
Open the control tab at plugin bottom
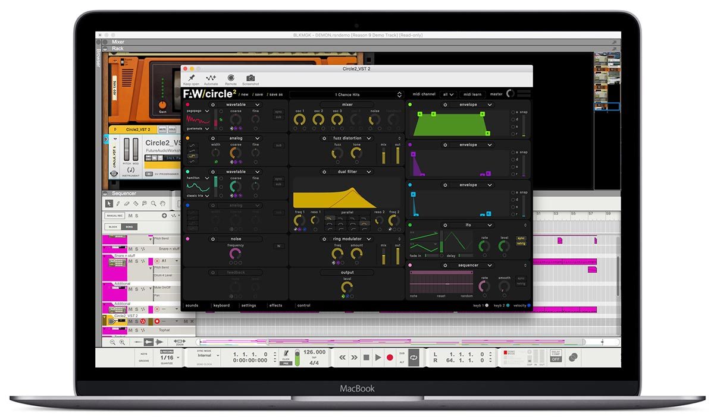[x=303, y=305]
